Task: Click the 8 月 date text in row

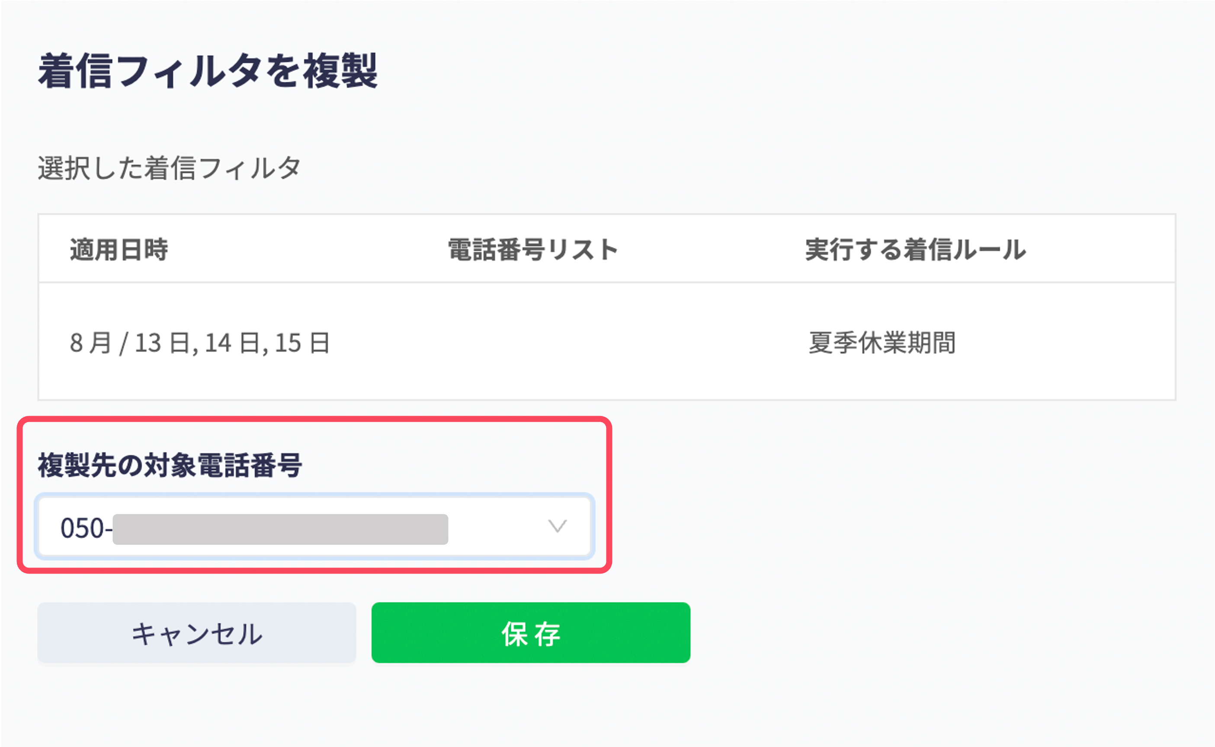Action: tap(90, 343)
